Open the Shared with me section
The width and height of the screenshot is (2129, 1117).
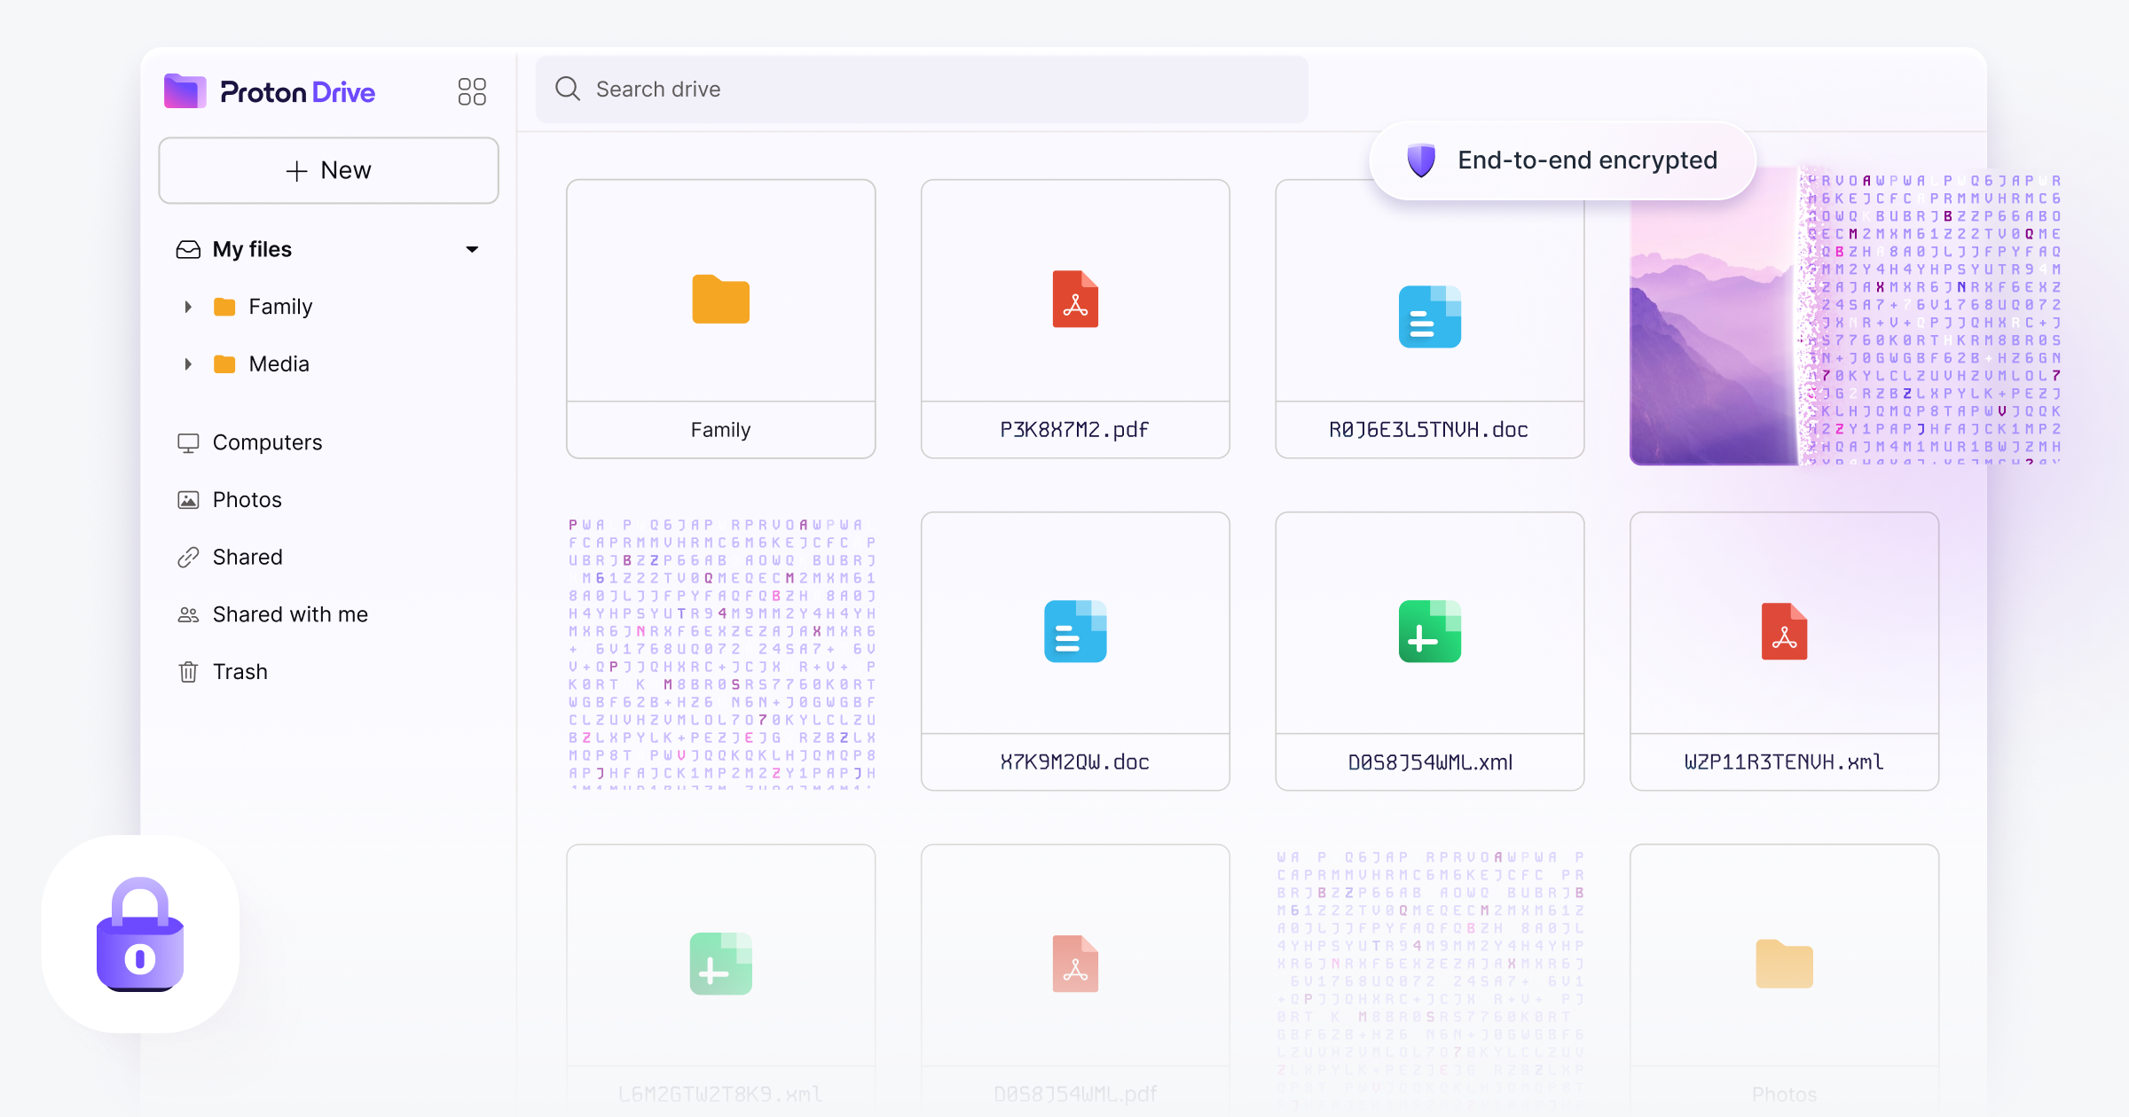[289, 614]
